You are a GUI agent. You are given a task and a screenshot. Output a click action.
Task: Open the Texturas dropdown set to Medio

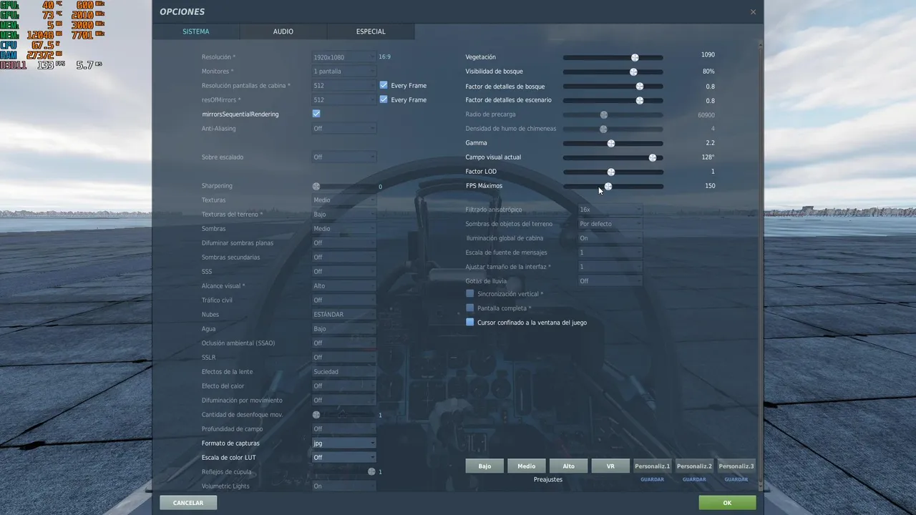[343, 200]
